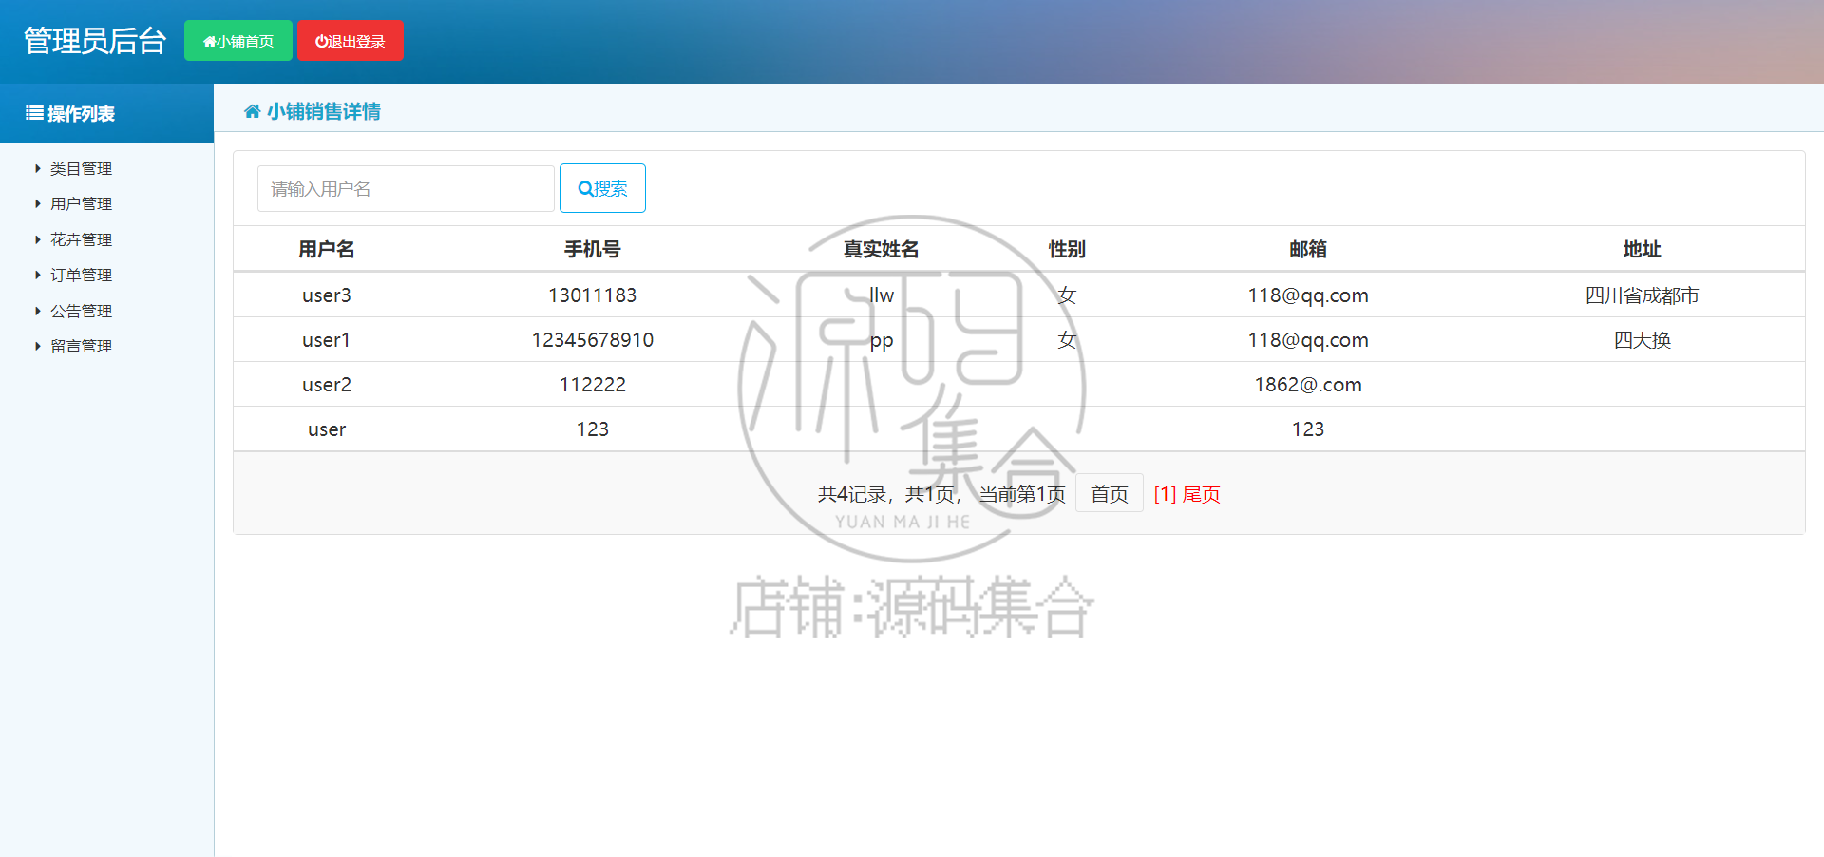Click phone number 112222
The image size is (1824, 857).
click(593, 385)
